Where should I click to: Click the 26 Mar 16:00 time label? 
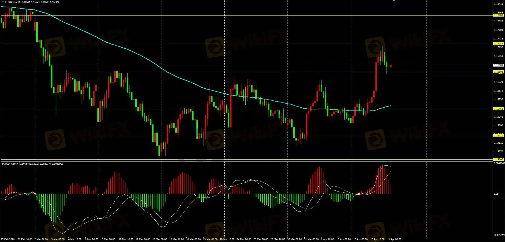pyautogui.click(x=278, y=239)
